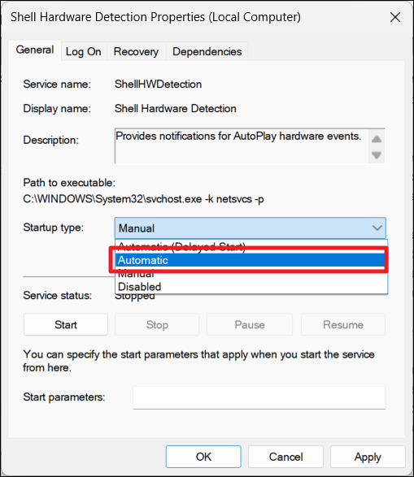Switch to the General tab
Image resolution: width=414 pixels, height=477 pixels.
pyautogui.click(x=35, y=50)
